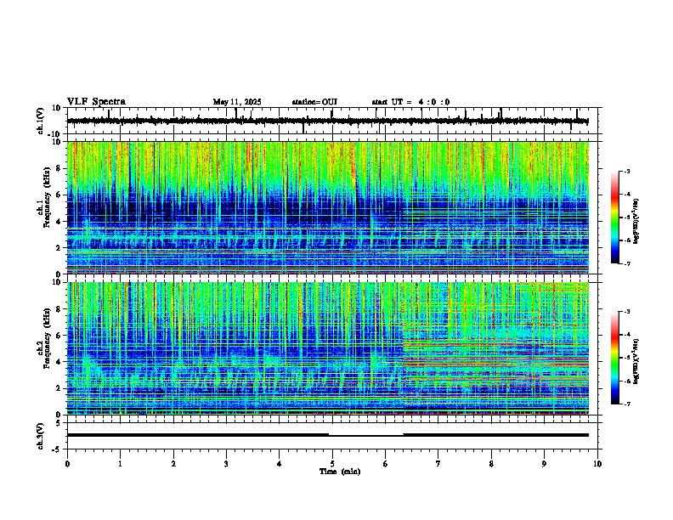
Task: Click the ch.1 colorbar 'log(PSD)' label
Action: [x=636, y=221]
